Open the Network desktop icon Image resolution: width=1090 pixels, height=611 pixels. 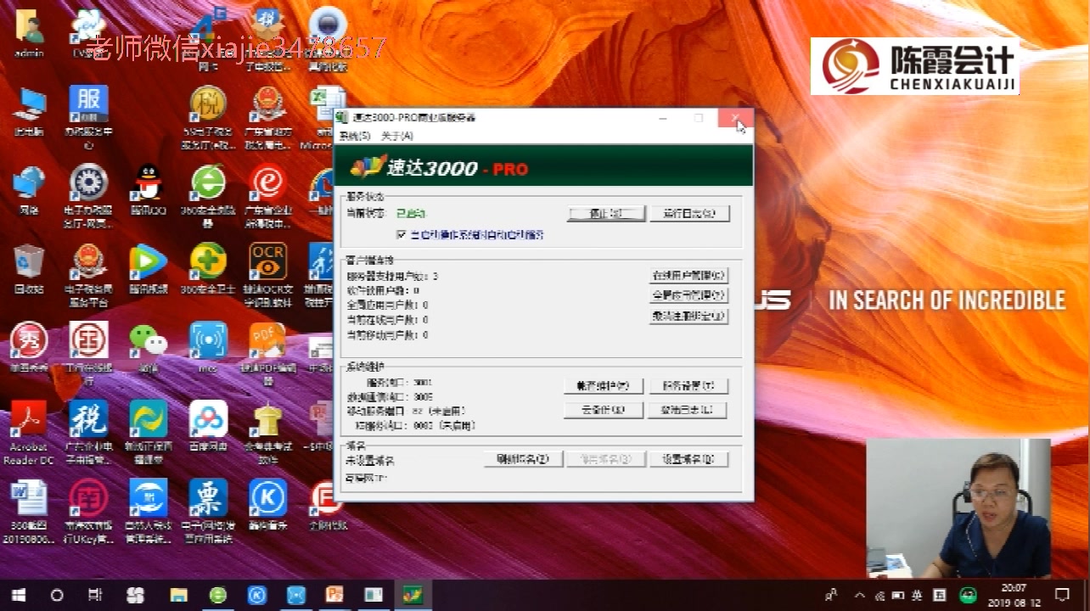(29, 188)
